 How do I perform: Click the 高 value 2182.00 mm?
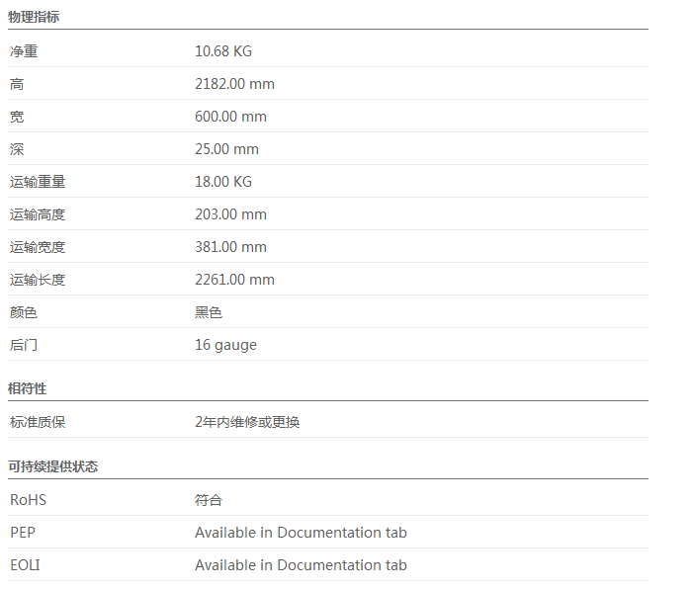click(234, 84)
